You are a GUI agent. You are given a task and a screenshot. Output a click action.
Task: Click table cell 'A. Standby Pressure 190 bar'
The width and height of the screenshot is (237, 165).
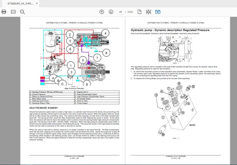52,92
